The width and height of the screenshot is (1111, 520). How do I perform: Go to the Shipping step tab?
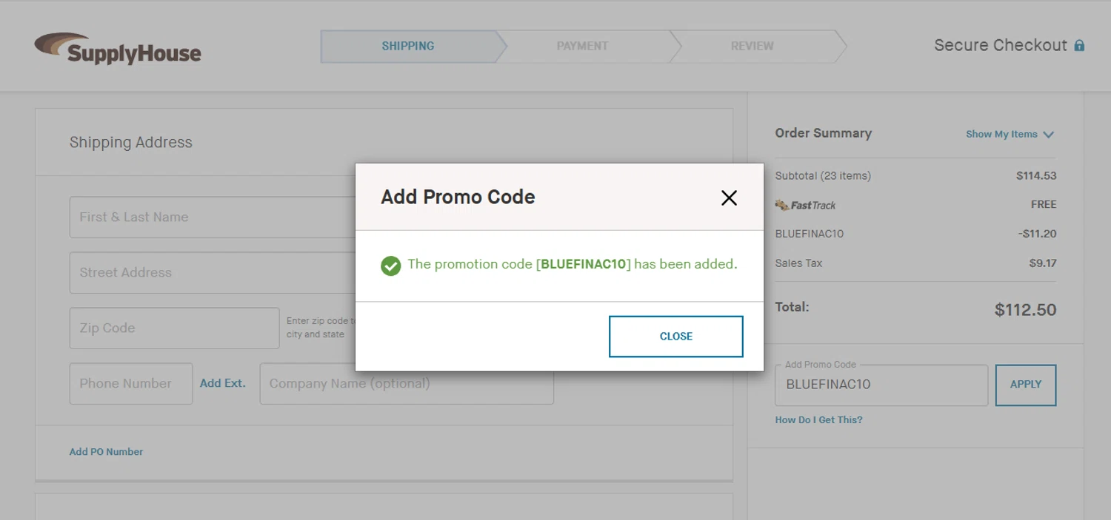click(x=408, y=46)
